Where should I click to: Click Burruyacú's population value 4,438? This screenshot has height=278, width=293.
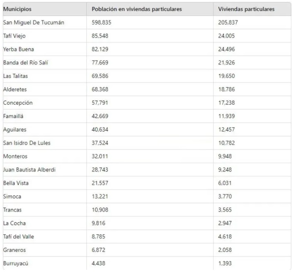[99, 263]
